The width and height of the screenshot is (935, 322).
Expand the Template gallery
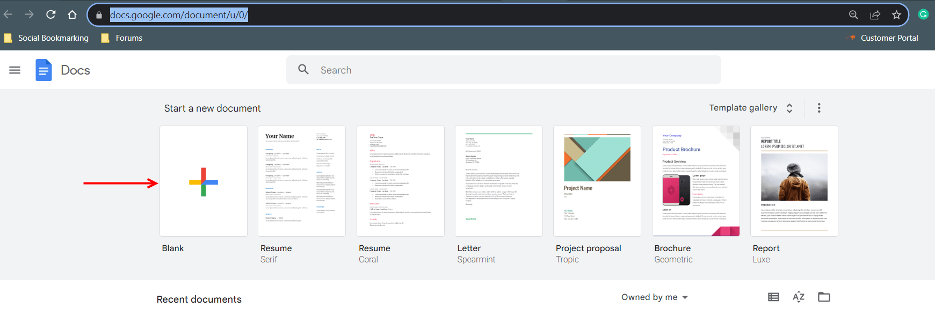(x=751, y=108)
